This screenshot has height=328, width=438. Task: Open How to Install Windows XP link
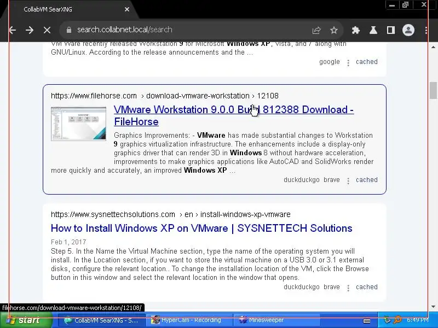click(201, 228)
